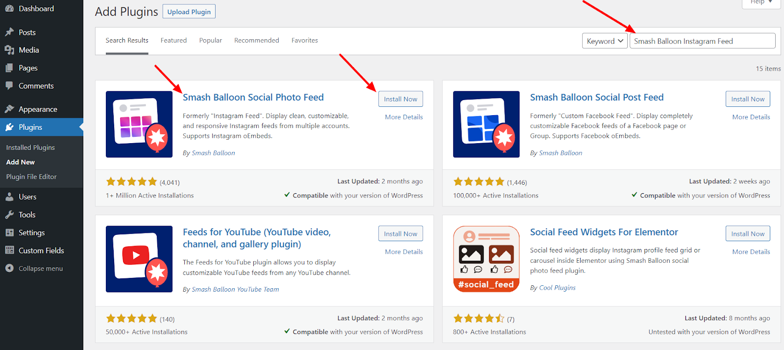Image resolution: width=784 pixels, height=350 pixels.
Task: Open More Details for Social Post Feed
Action: (751, 117)
